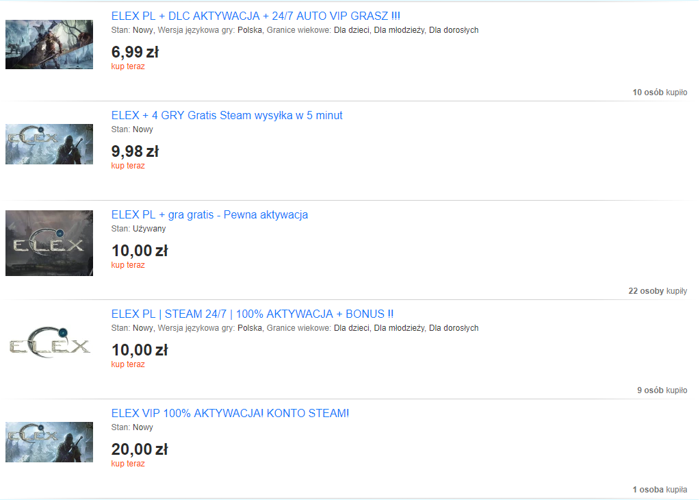700x500 pixels.
Task: Click 10,00 zł price of ELEX PL | STEAM 24/7
Action: pos(140,349)
